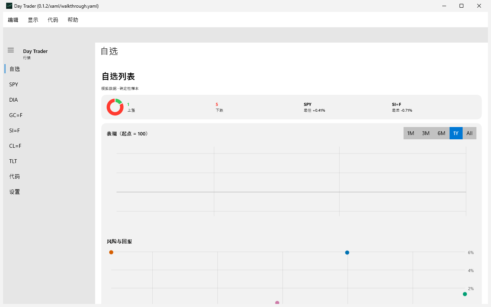Click SPY 最佳 +0.41% stat
This screenshot has width=491, height=307.
[x=315, y=107]
